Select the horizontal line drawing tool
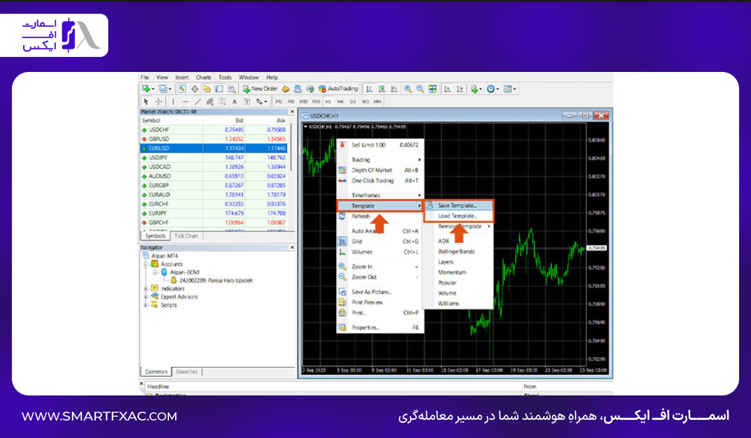751x438 pixels. tap(185, 101)
